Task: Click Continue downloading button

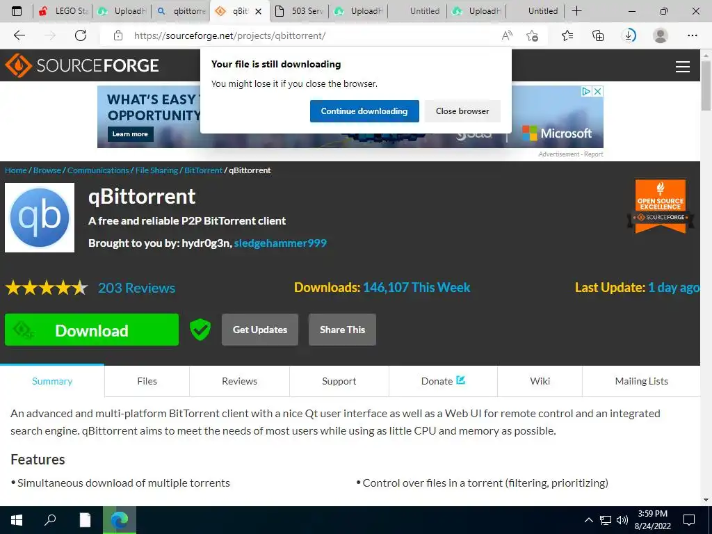Action: pyautogui.click(x=364, y=111)
